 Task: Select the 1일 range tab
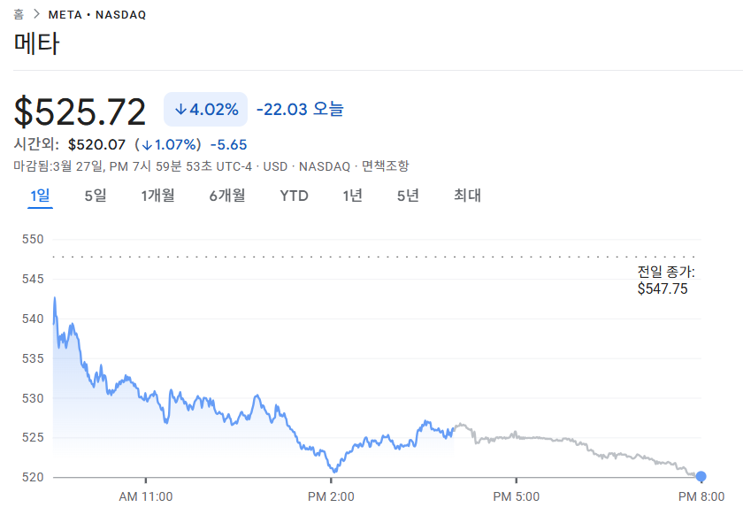(40, 196)
